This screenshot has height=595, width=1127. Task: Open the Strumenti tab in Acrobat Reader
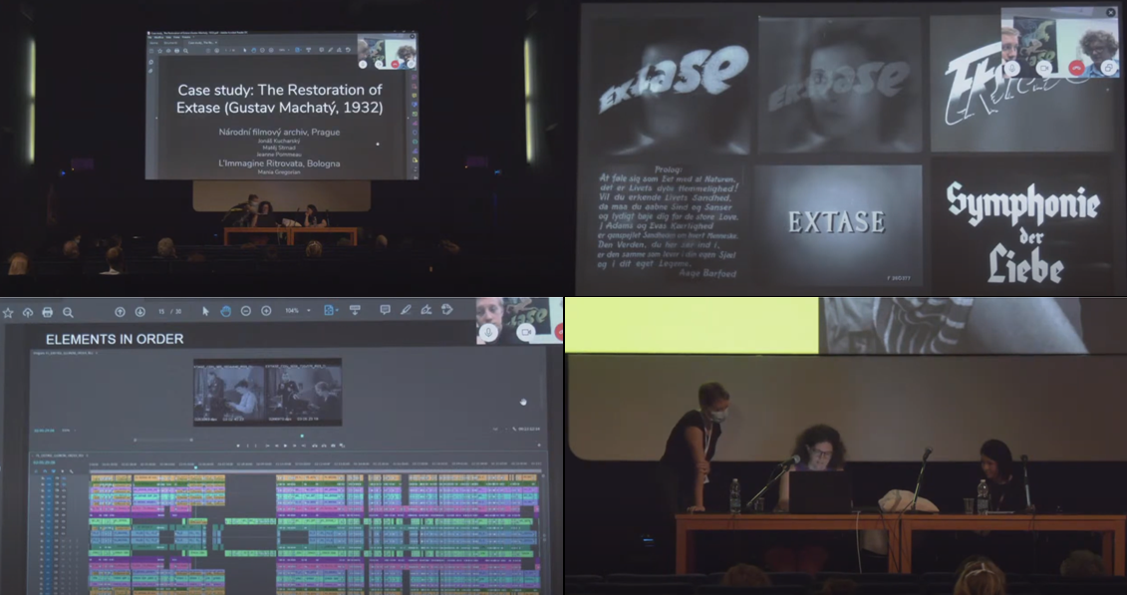pyautogui.click(x=171, y=43)
